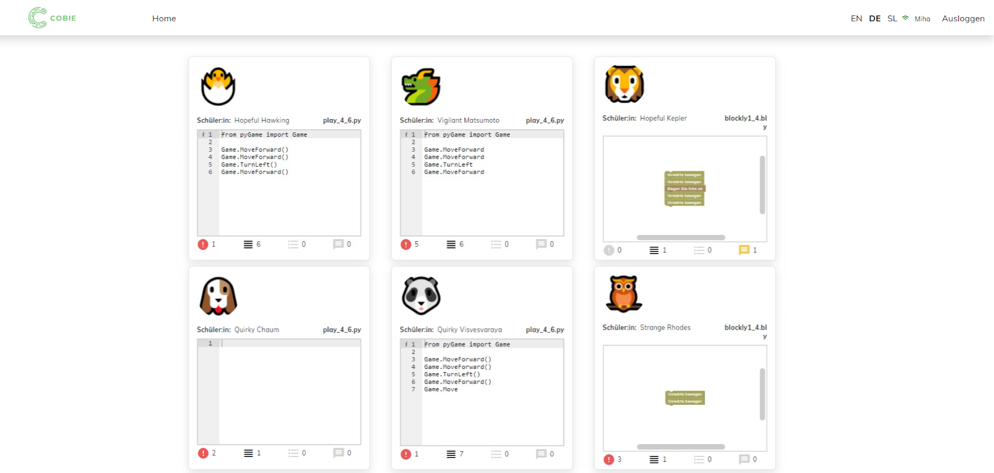
Task: Click the lines count icon on Hopeful Hawking card
Action: coord(248,244)
